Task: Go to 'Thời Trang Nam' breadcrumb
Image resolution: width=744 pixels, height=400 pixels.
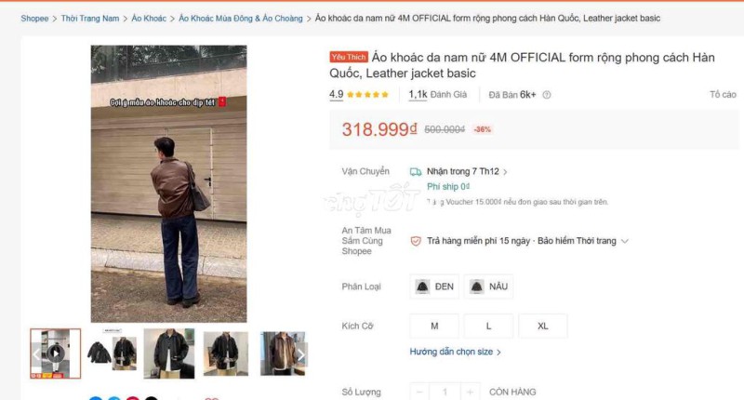Action: [90, 19]
